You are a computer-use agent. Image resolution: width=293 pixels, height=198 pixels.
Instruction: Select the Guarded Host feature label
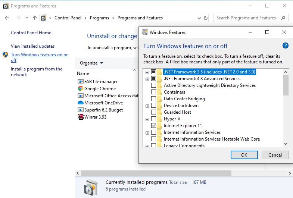pos(177,112)
